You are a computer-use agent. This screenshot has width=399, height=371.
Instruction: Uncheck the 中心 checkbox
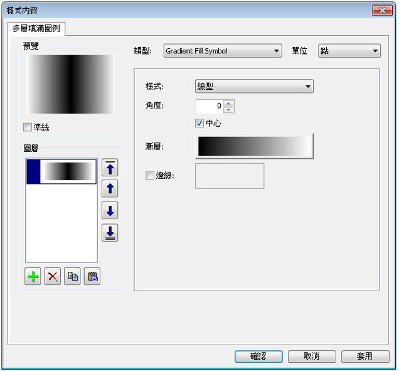point(199,123)
